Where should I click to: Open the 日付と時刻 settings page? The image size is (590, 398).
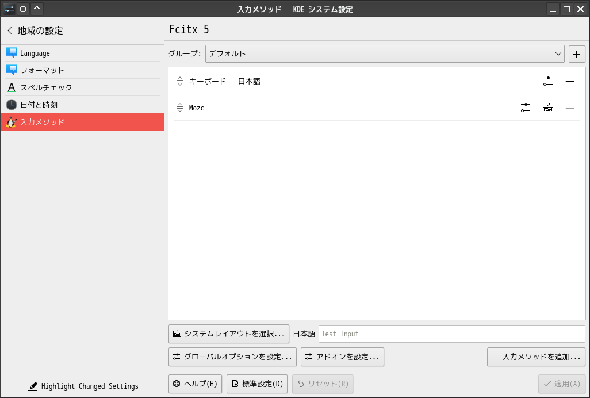(x=82, y=105)
